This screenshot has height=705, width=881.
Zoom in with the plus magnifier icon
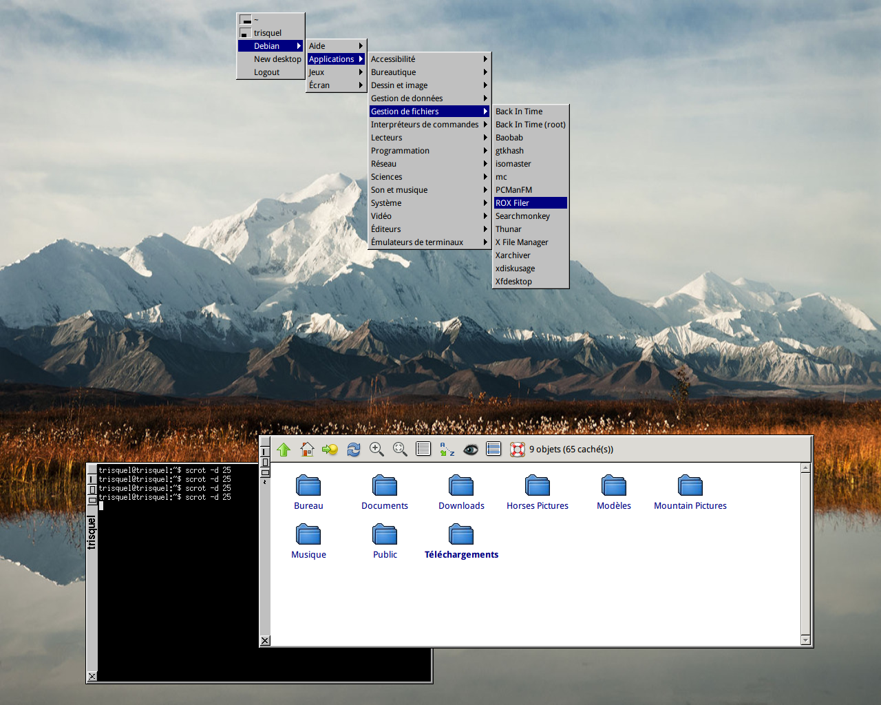pyautogui.click(x=376, y=450)
